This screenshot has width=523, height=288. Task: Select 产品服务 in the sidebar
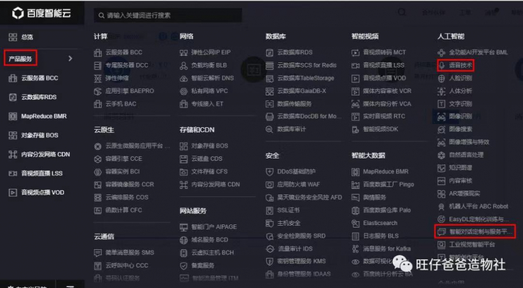(x=20, y=58)
